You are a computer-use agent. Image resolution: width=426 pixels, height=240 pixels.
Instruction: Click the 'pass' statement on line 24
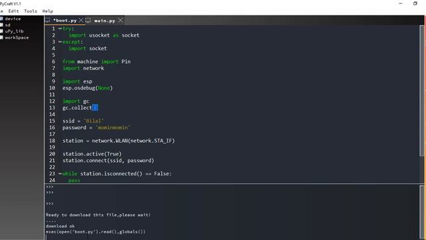click(x=74, y=181)
